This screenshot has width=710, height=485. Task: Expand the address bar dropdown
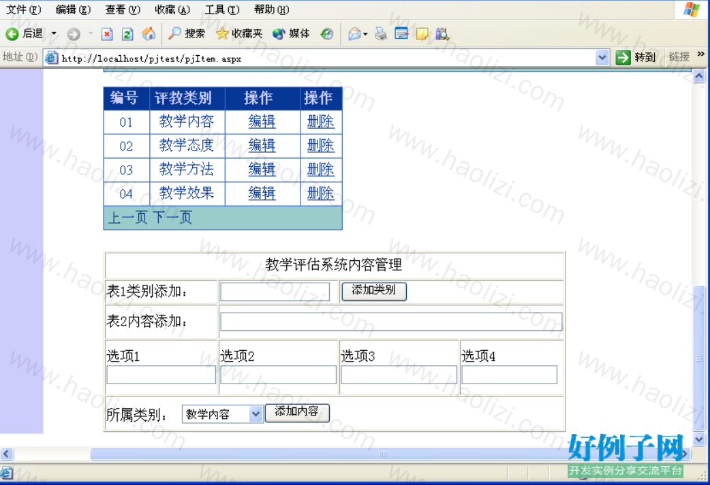click(x=602, y=57)
